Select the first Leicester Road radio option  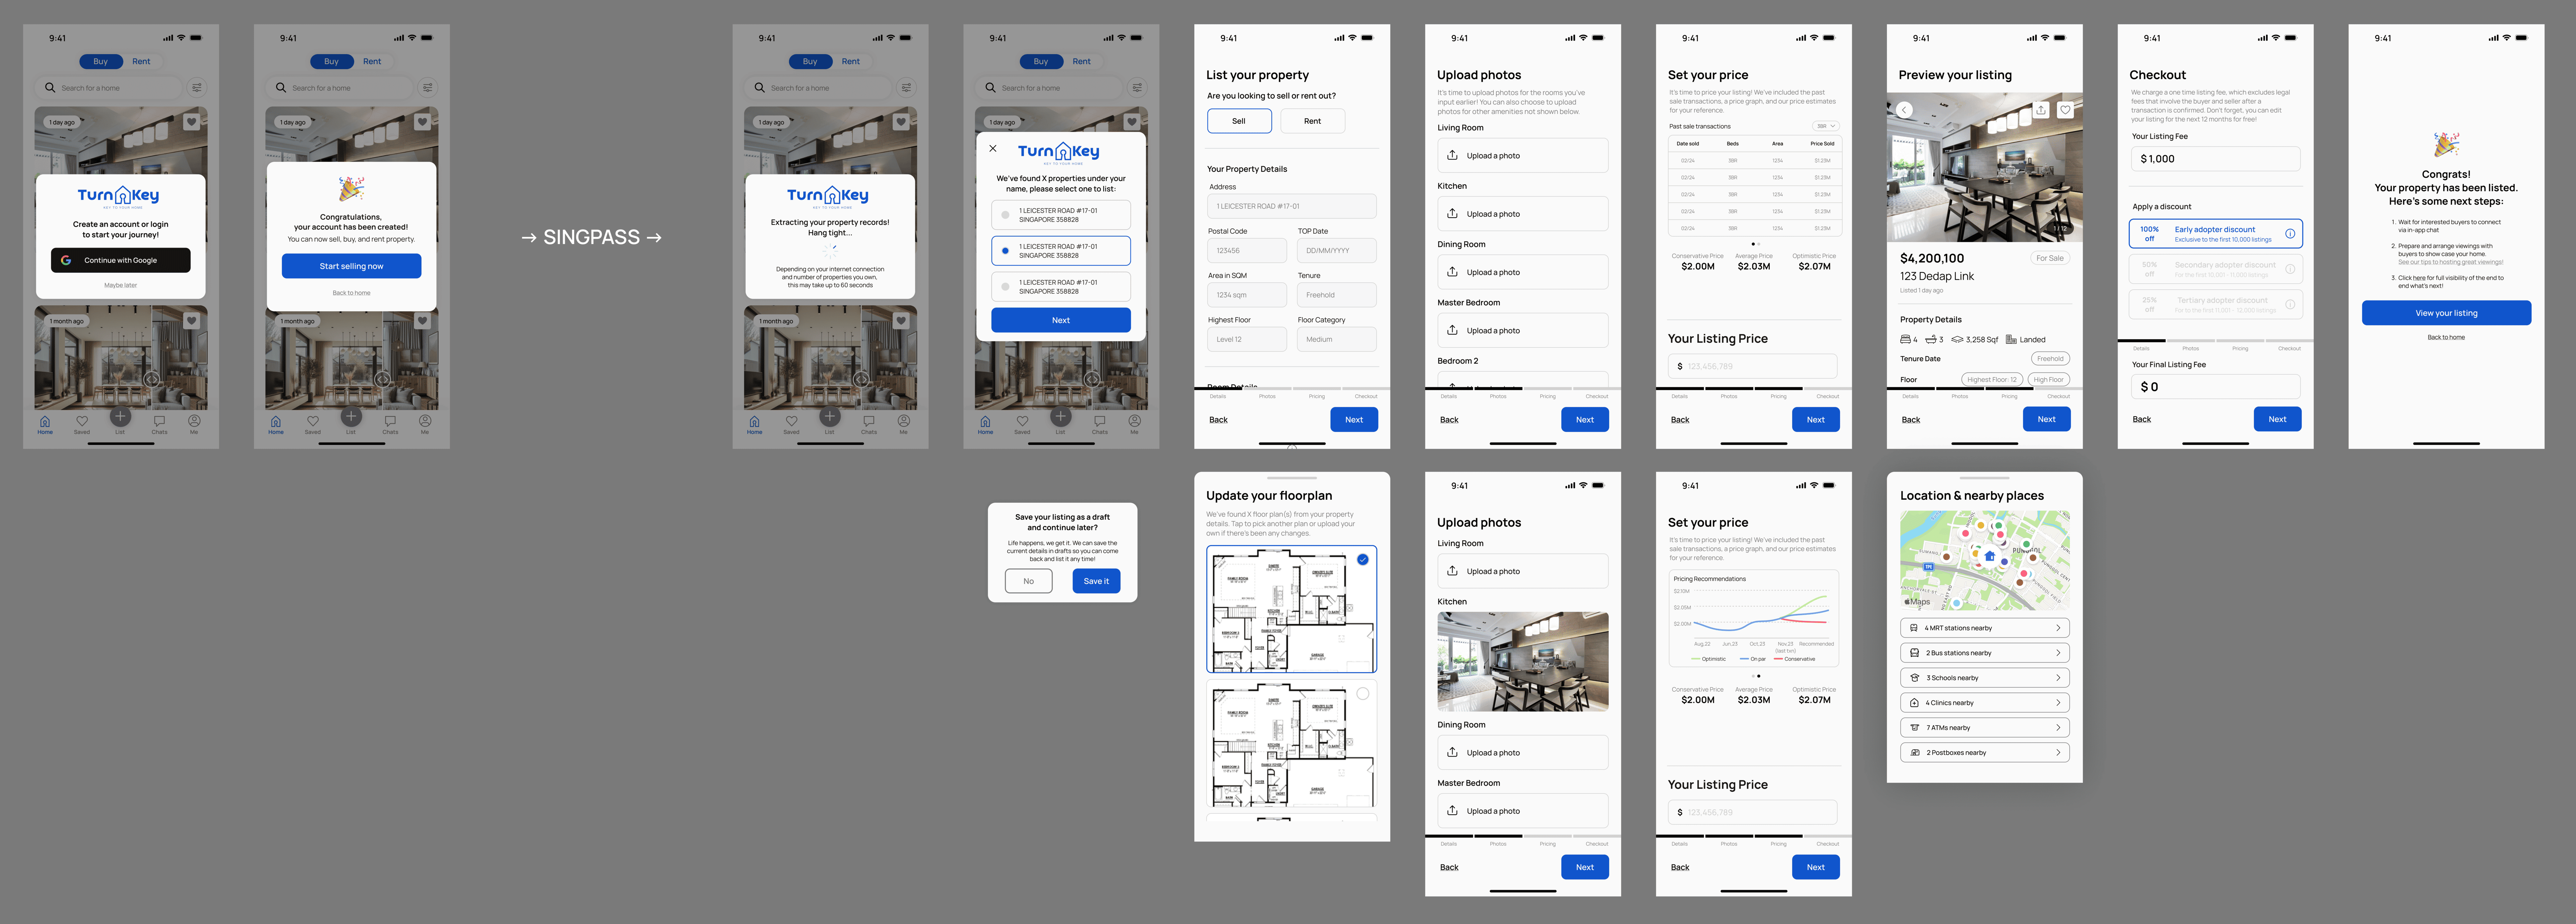1005,215
